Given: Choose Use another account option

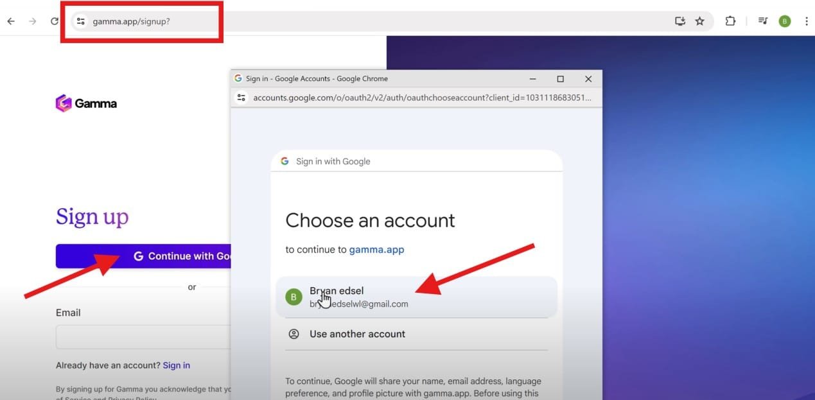Looking at the screenshot, I should 357,334.
